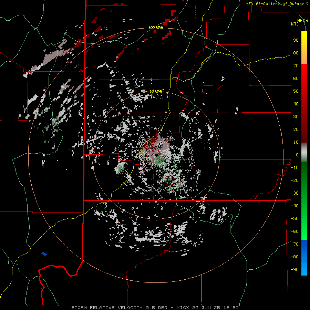Click the -20 value on the velocity scale
The width and height of the screenshot is (310, 310).
click(x=294, y=180)
